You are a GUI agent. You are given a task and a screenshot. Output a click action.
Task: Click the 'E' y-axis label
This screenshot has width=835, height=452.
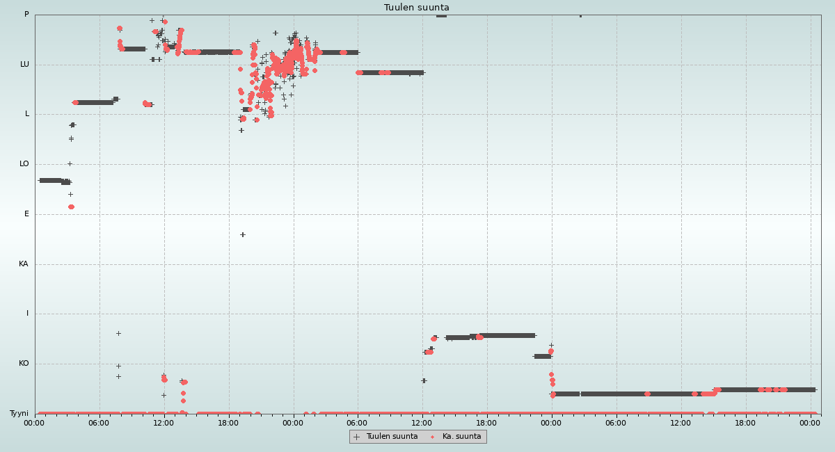point(27,214)
